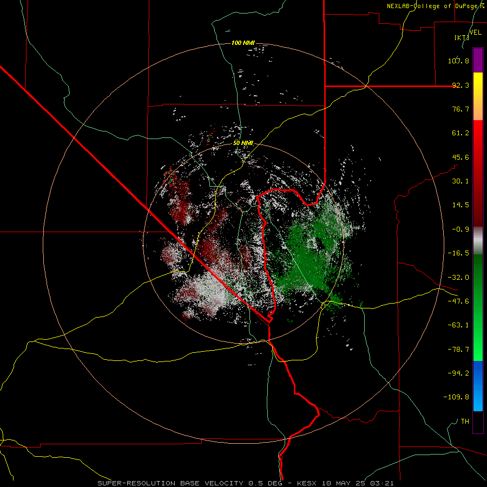Click the 100 NMI range ring label
This screenshot has width=487, height=487.
click(x=243, y=43)
